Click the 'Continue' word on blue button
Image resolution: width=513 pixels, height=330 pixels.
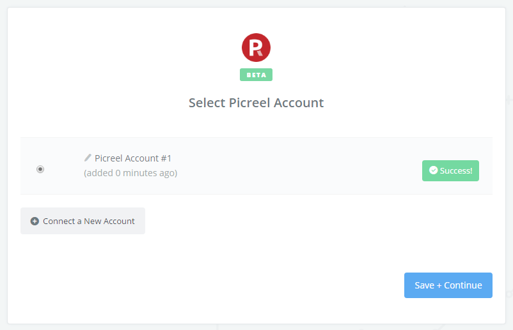463,285
